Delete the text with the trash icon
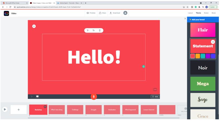The height and width of the screenshot is (121, 220). (100, 30)
